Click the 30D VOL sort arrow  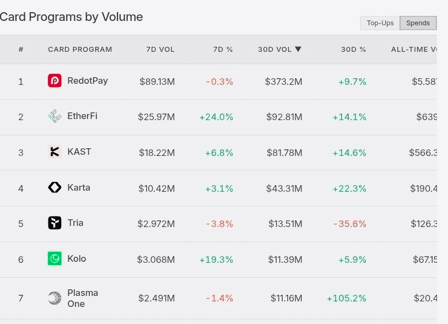[298, 49]
